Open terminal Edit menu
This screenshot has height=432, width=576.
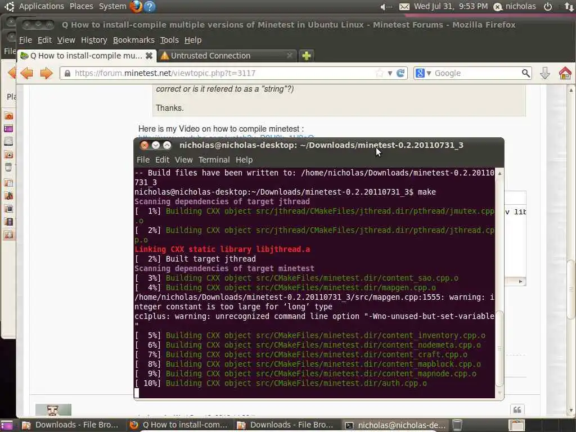162,160
